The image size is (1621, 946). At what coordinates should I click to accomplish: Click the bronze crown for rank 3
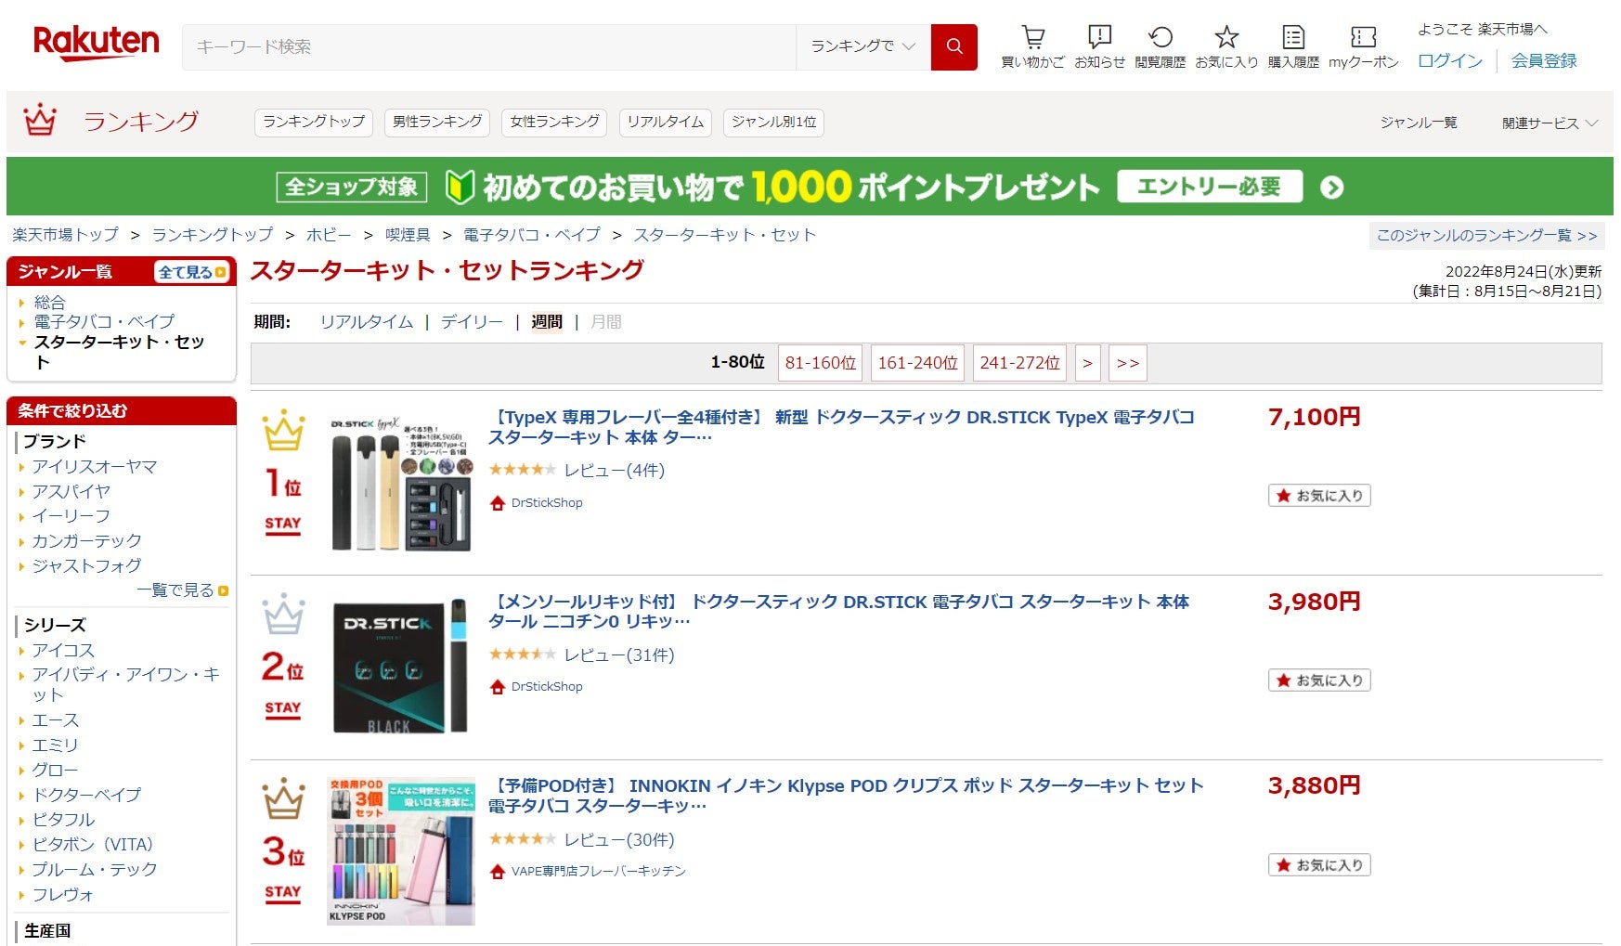point(283,798)
